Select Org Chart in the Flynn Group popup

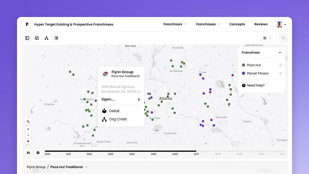pyautogui.click(x=118, y=119)
